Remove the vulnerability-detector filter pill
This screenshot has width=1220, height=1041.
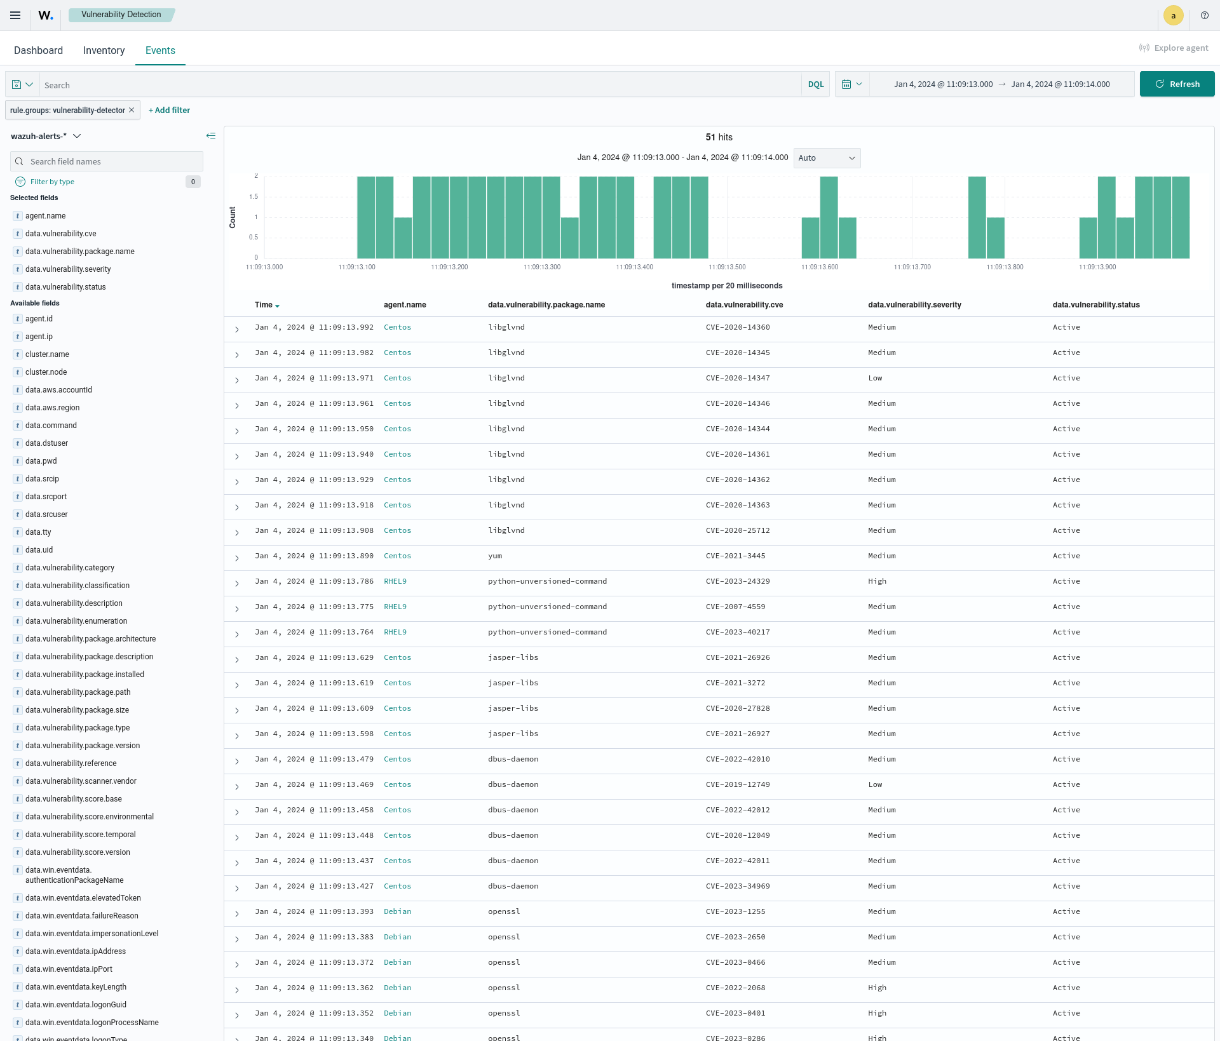132,110
